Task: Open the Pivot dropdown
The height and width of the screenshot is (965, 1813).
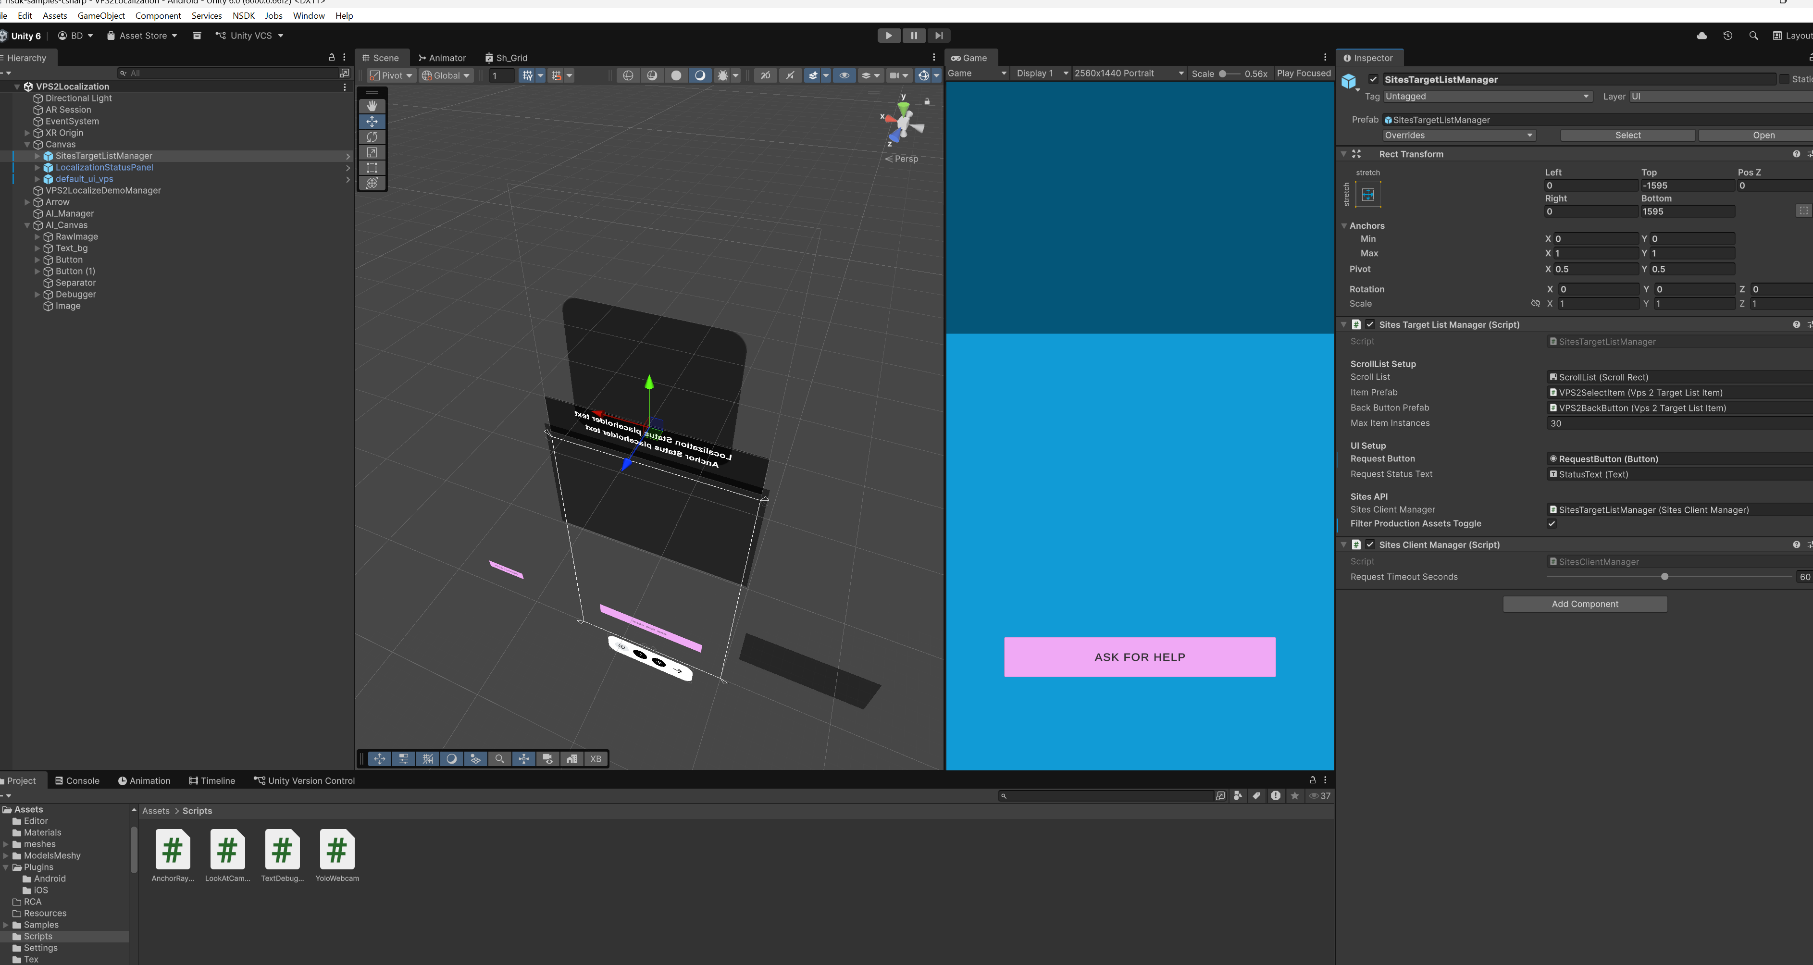Action: (x=391, y=75)
